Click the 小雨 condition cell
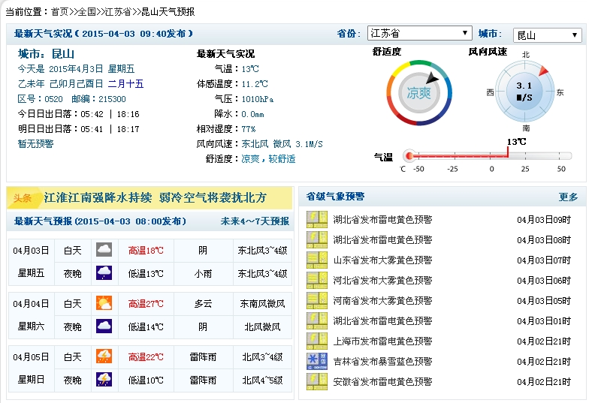This screenshot has height=403, width=595. [x=203, y=274]
